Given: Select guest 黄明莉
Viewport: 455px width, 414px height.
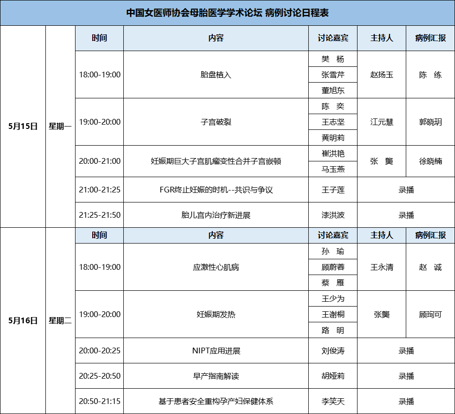Looking at the screenshot, I should (333, 138).
